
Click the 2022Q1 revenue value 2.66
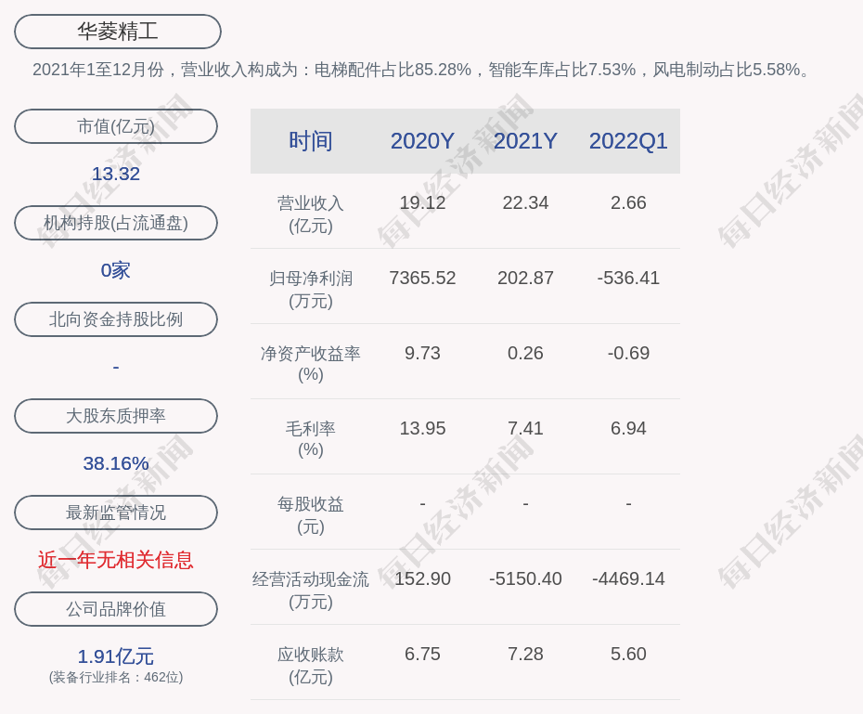pos(628,203)
